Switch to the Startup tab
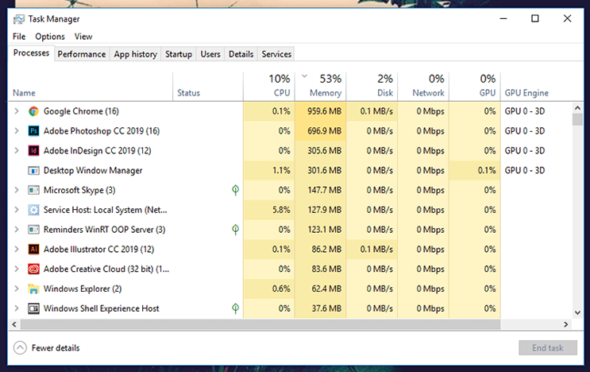 pos(179,54)
